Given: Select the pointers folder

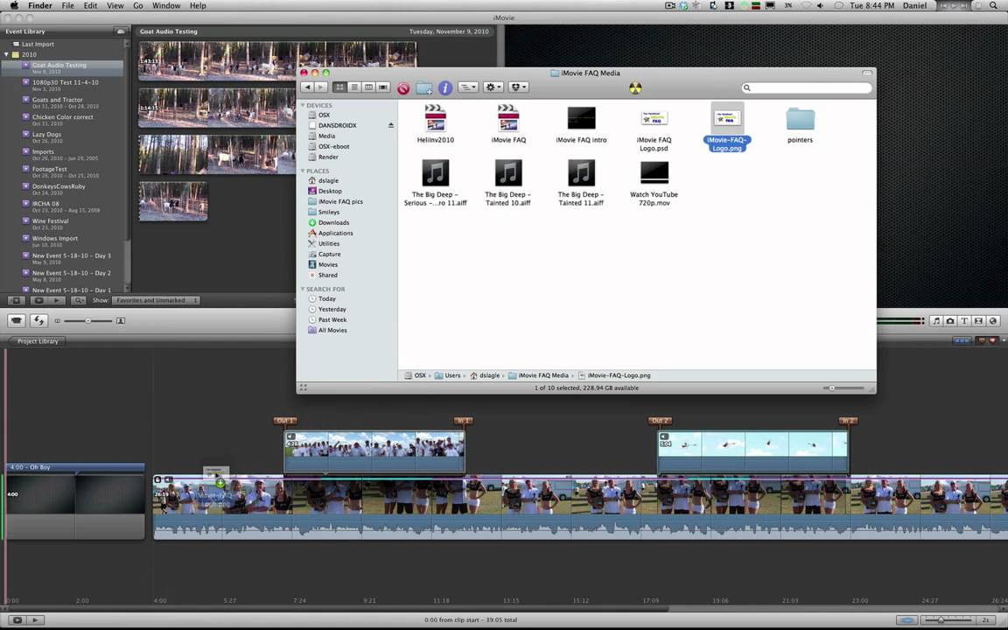Looking at the screenshot, I should 800,123.
